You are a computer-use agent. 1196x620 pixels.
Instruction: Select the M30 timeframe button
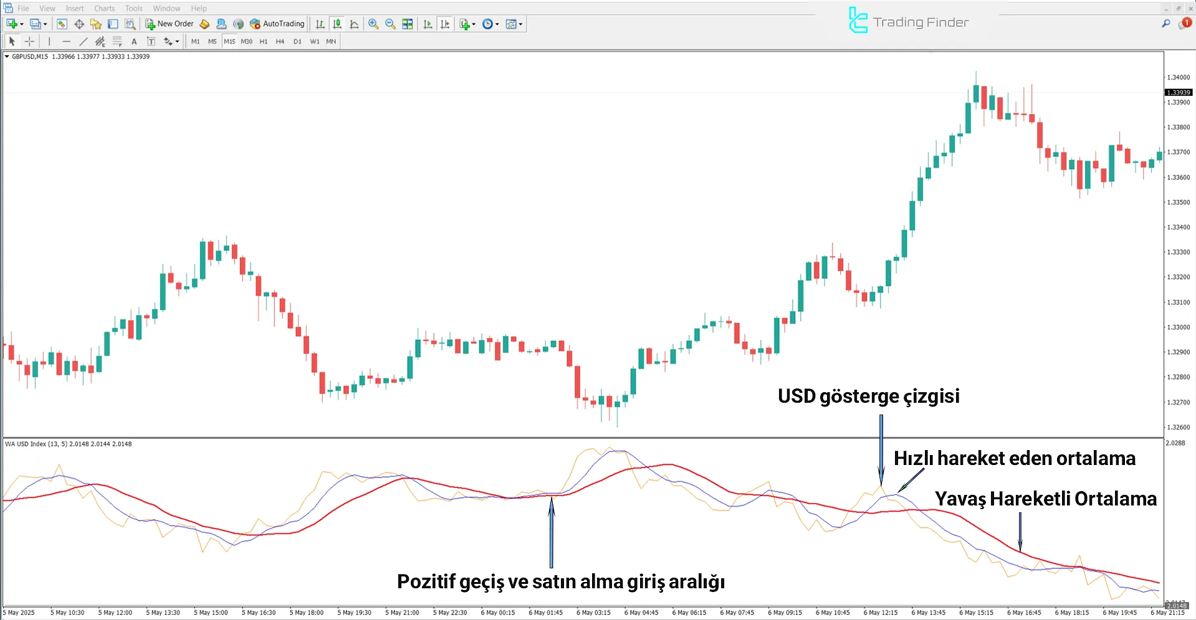(x=246, y=41)
